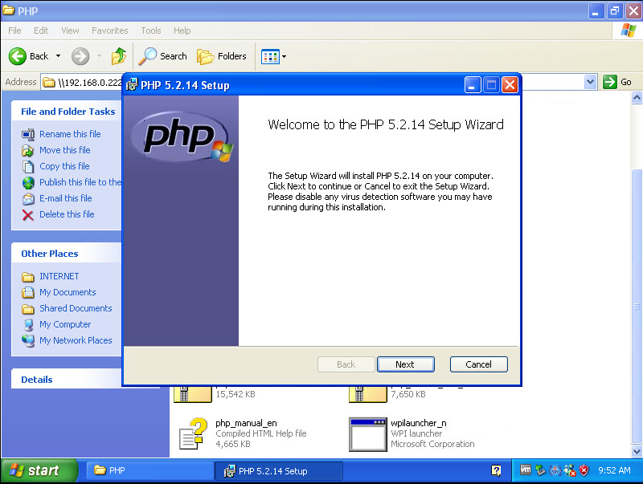Open Shared Documents in Other Places
Screen dimensions: 643x484
[76, 308]
